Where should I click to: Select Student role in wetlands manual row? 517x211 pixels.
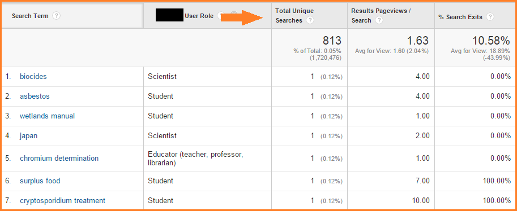pos(161,116)
